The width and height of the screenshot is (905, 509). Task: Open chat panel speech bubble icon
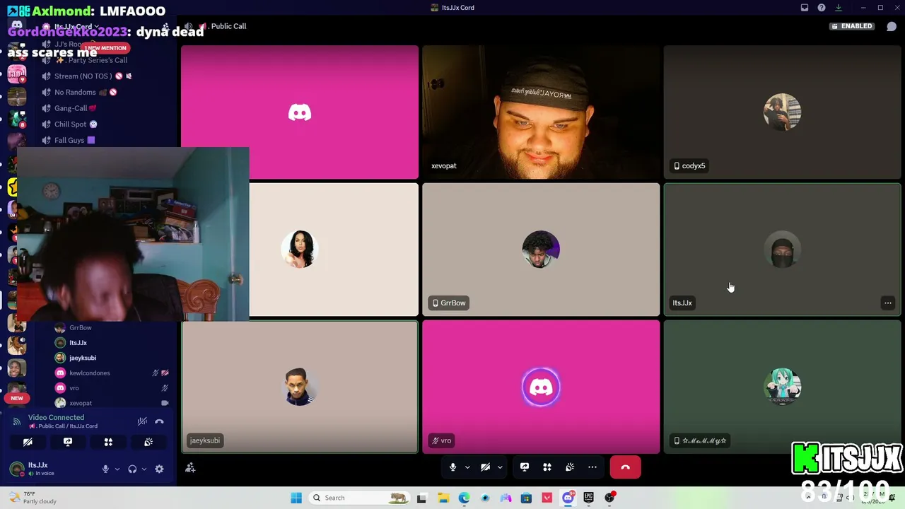coord(891,26)
